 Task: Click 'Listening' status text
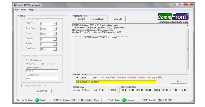pos(130,100)
